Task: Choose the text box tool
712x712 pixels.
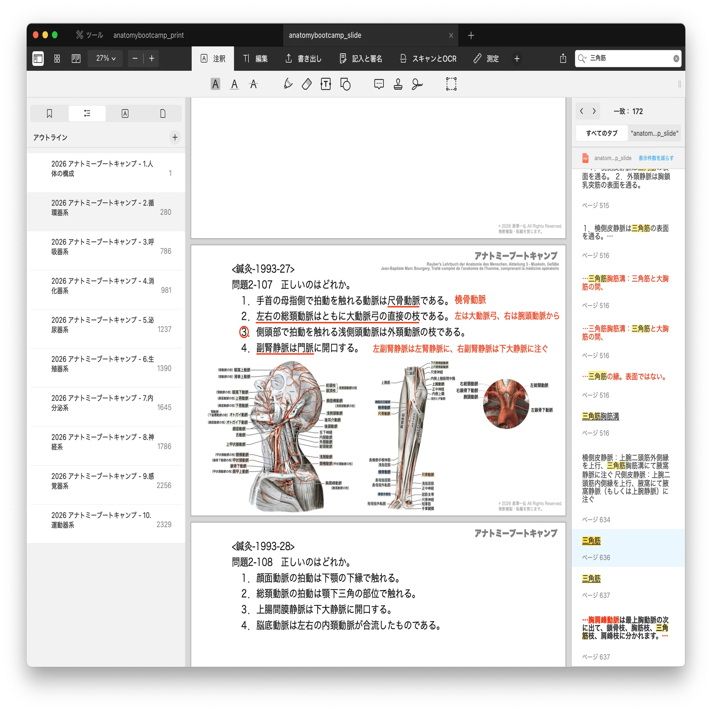Action: tap(326, 84)
